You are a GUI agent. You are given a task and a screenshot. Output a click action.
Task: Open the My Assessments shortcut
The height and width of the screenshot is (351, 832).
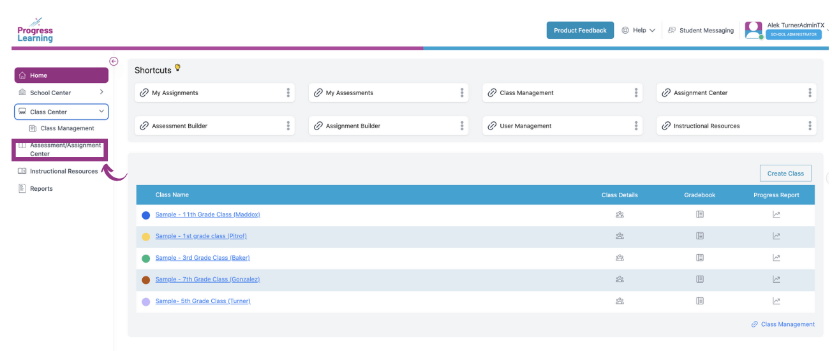coord(389,93)
